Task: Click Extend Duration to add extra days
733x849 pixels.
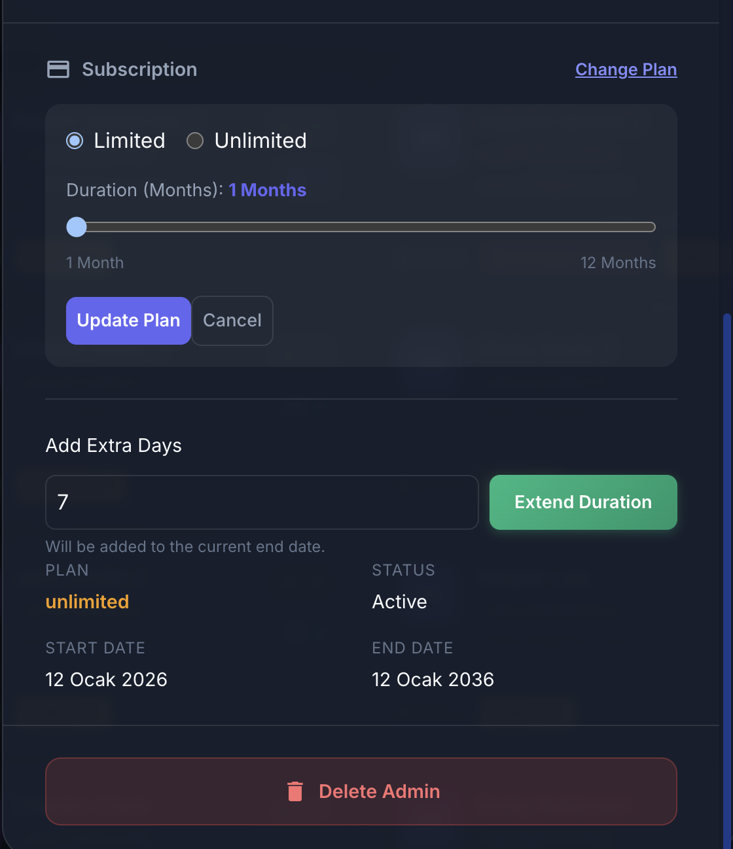Action: (x=582, y=502)
